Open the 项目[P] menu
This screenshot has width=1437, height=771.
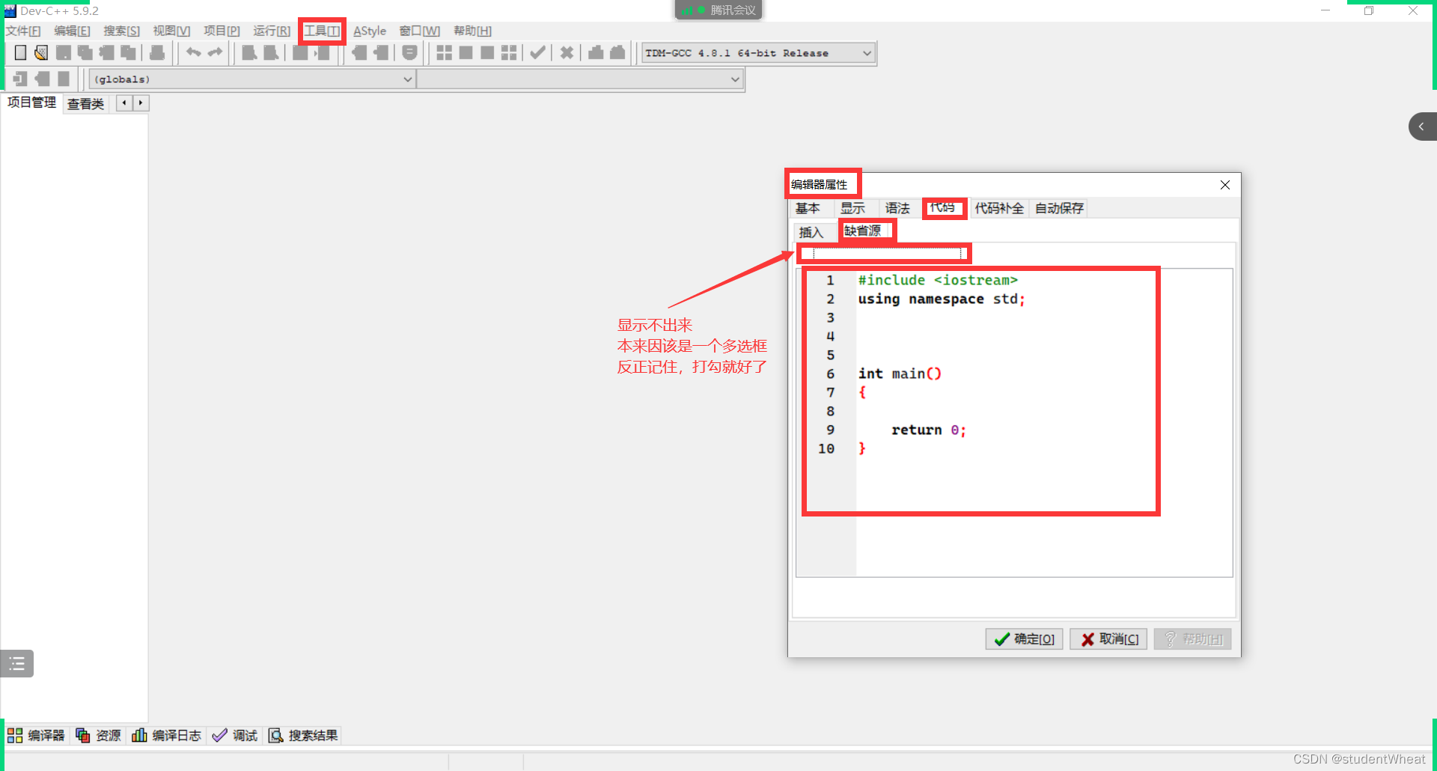[x=222, y=31]
